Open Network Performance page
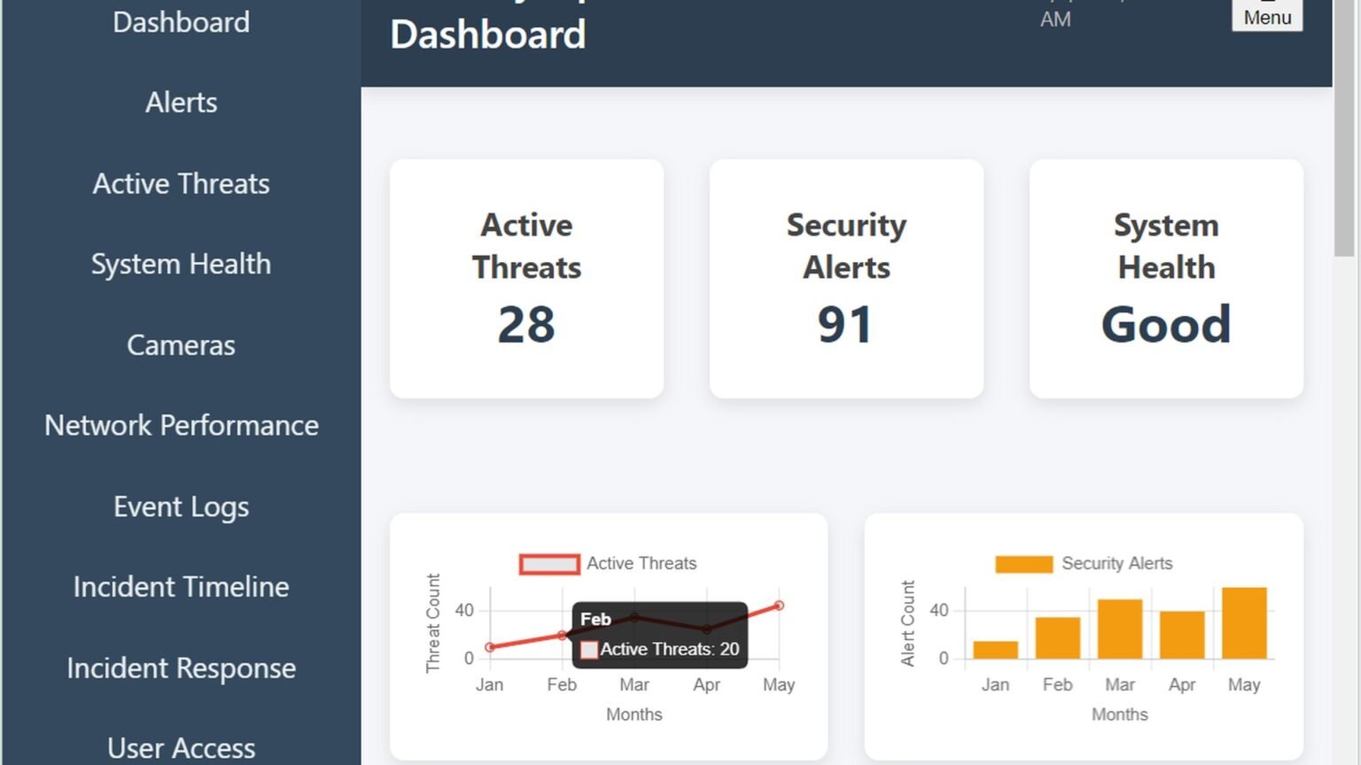This screenshot has width=1361, height=765. pyautogui.click(x=181, y=425)
